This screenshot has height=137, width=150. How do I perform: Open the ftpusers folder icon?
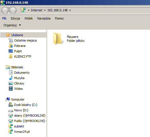tap(57, 39)
